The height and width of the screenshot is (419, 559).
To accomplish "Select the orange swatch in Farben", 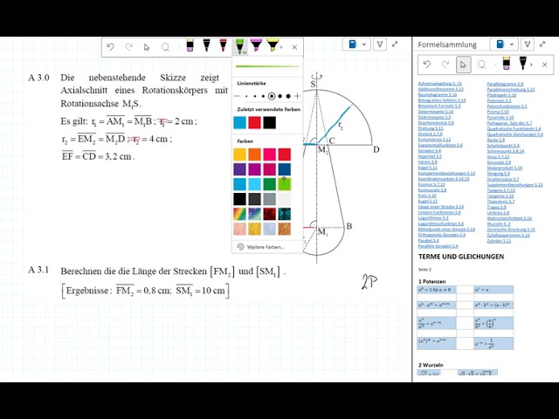I will coord(254,155).
